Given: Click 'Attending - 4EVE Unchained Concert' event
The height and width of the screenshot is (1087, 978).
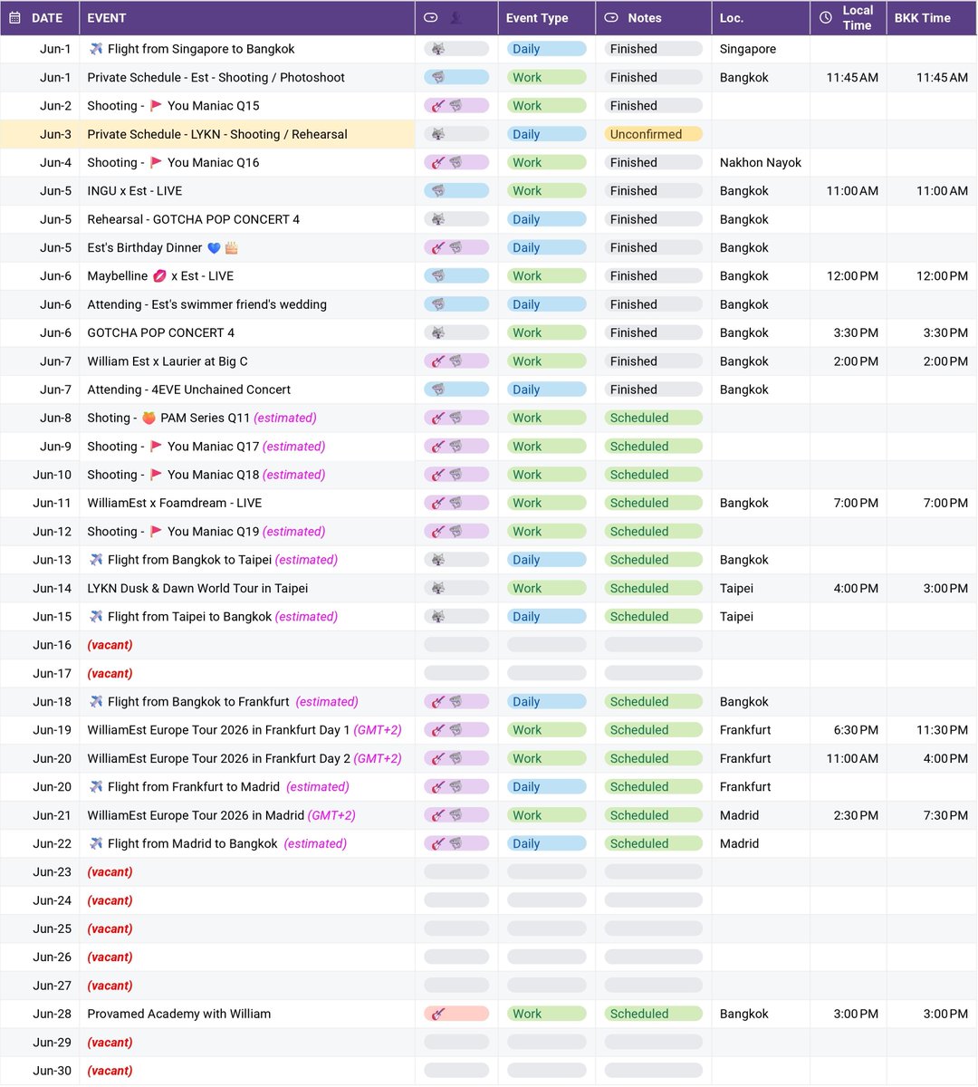Looking at the screenshot, I should coord(189,390).
